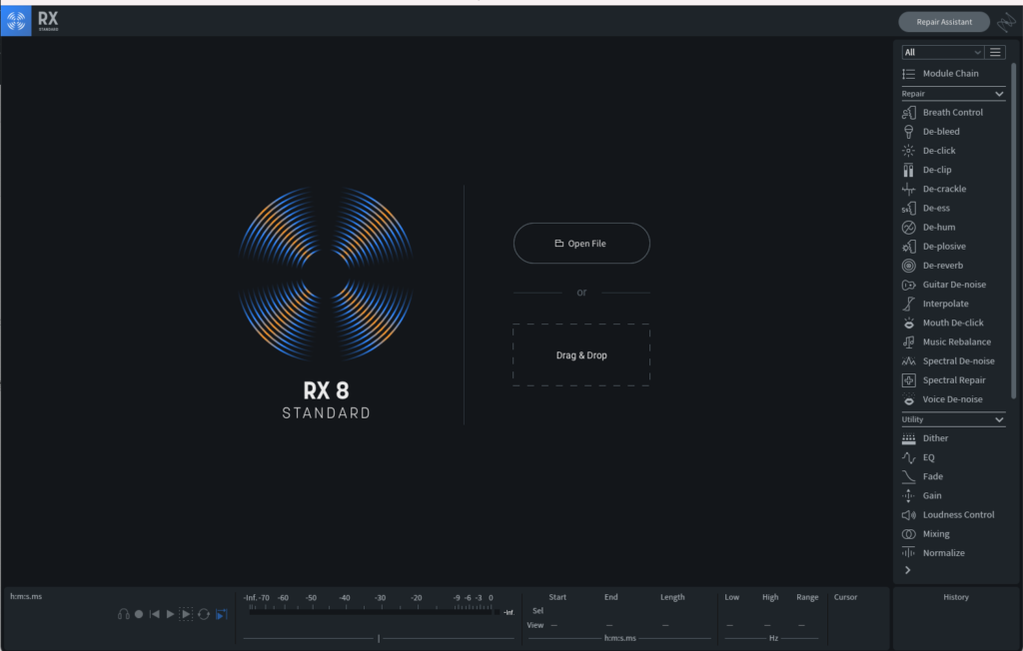Click the play button
This screenshot has width=1023, height=651.
tap(170, 614)
